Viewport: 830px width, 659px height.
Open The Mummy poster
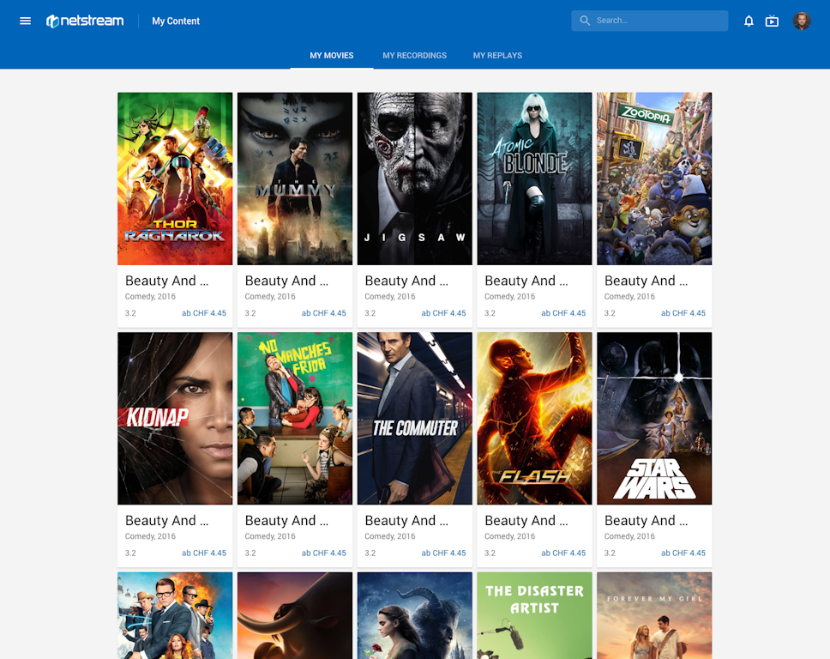[295, 178]
